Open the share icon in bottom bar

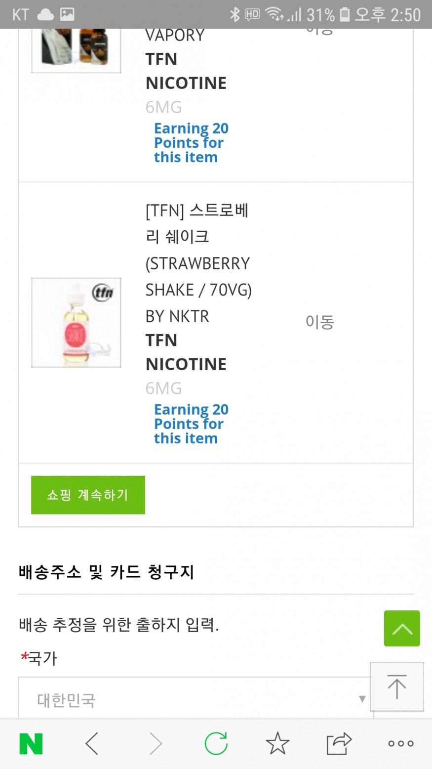[339, 743]
